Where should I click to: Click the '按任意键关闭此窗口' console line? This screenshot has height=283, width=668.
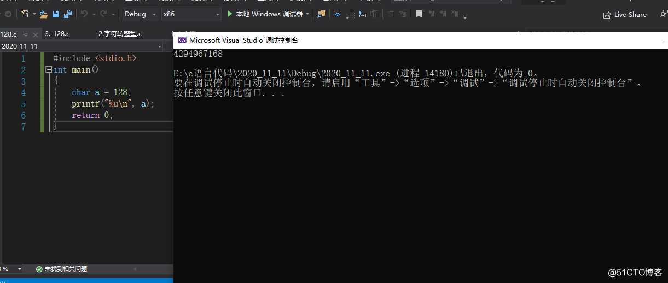coord(229,93)
